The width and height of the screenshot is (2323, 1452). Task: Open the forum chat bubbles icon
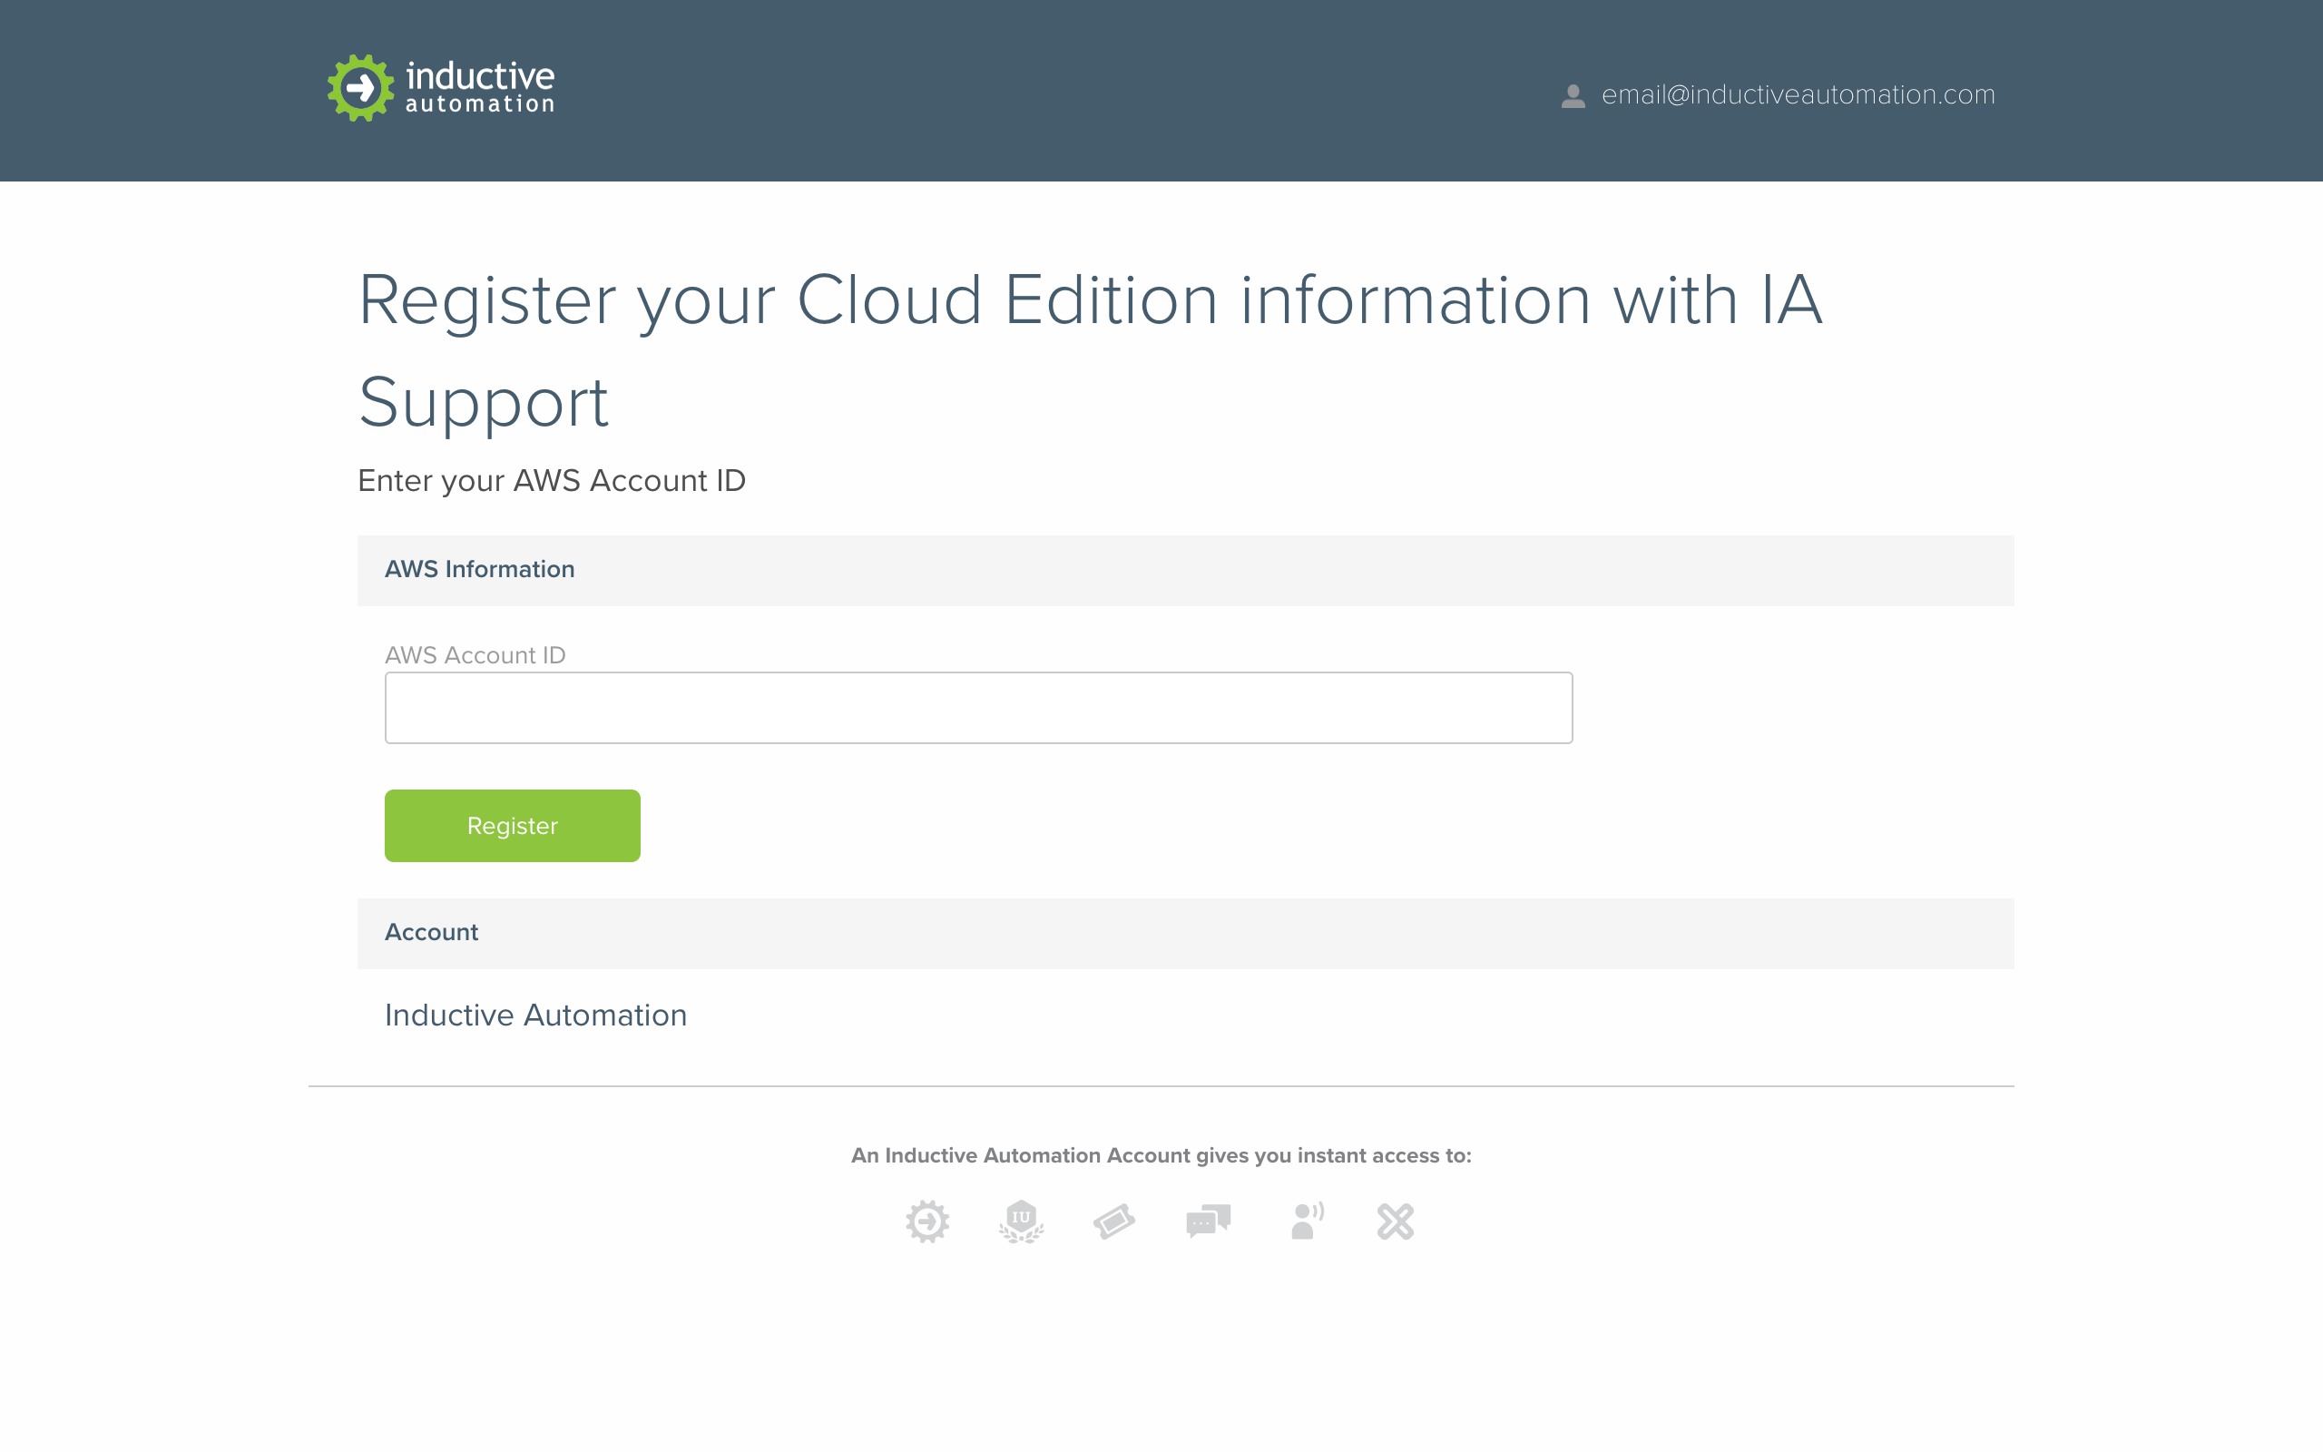(x=1208, y=1221)
